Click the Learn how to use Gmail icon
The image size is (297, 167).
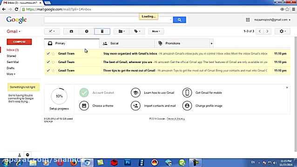tap(135, 93)
